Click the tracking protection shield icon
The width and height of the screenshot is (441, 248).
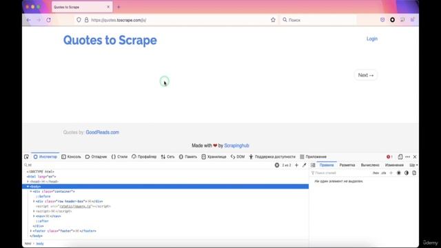coord(79,20)
